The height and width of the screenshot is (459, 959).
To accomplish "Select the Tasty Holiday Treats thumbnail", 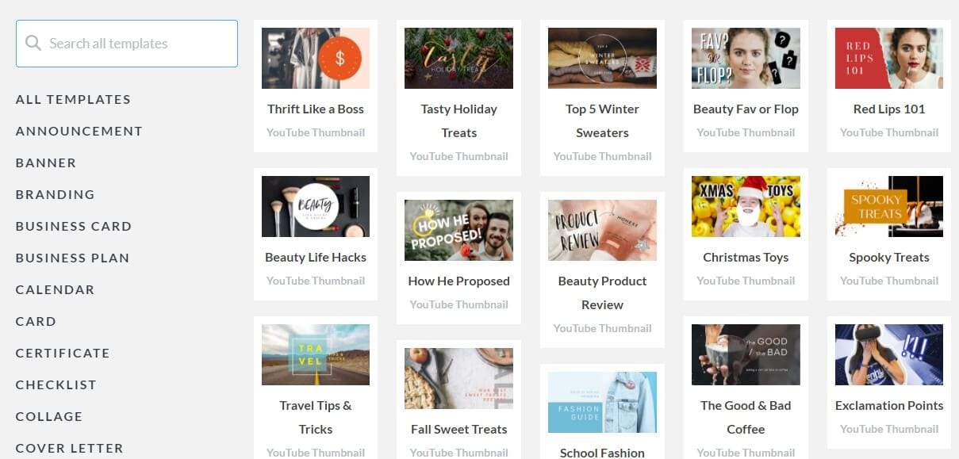I will [x=458, y=58].
